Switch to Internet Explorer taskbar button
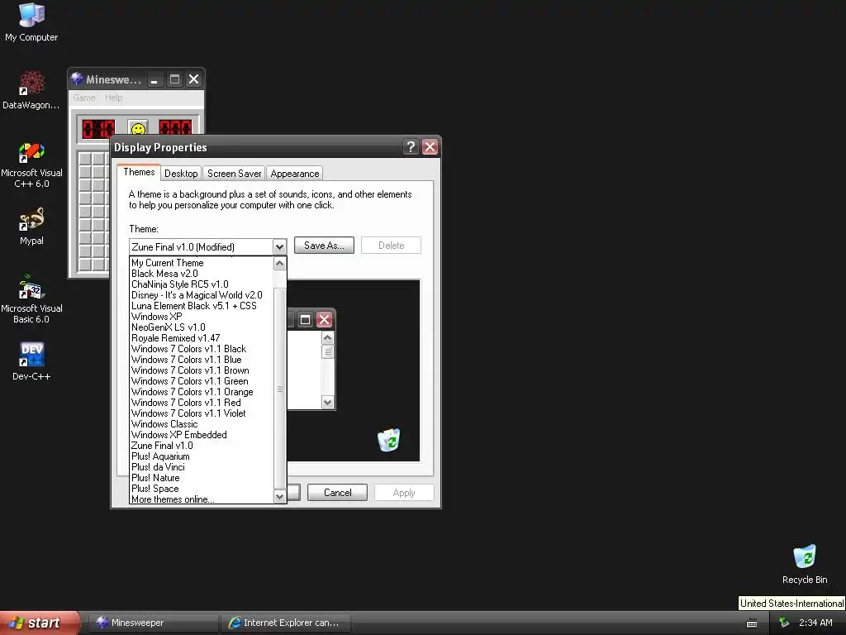This screenshot has height=635, width=846. point(286,623)
